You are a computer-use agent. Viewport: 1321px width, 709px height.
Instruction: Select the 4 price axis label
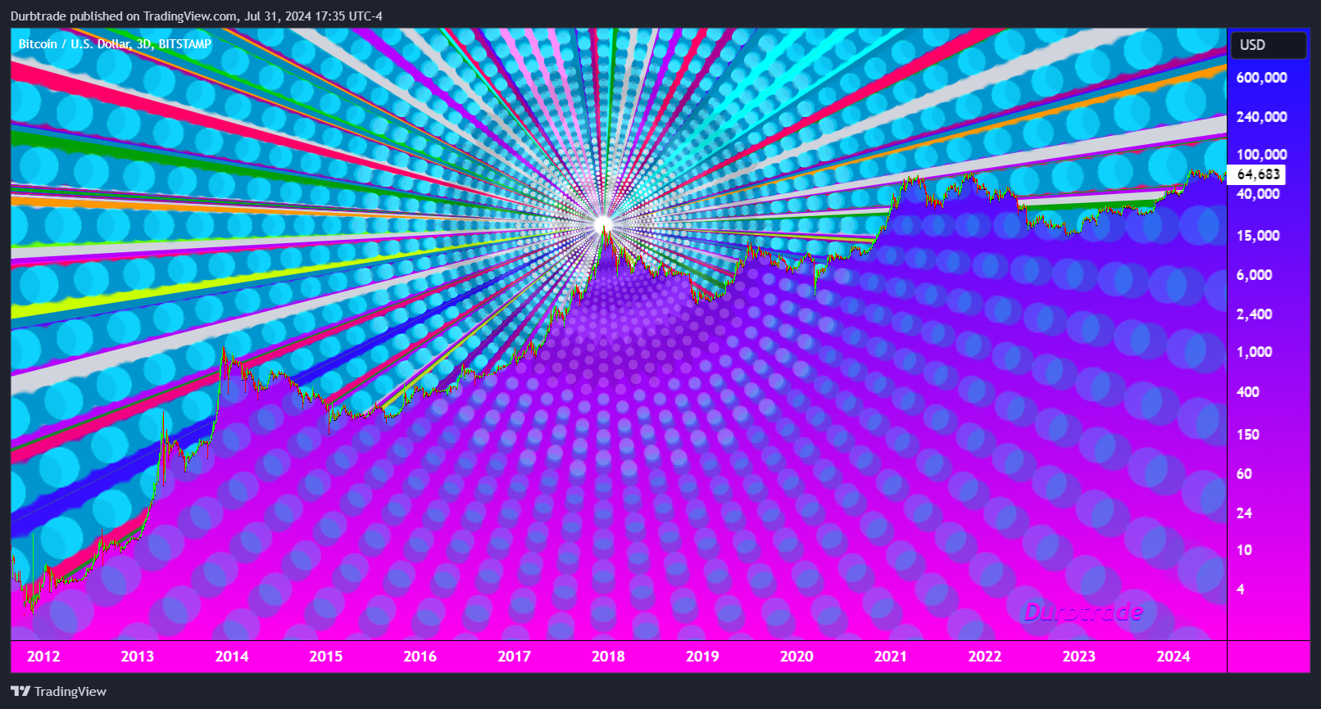pos(1240,589)
